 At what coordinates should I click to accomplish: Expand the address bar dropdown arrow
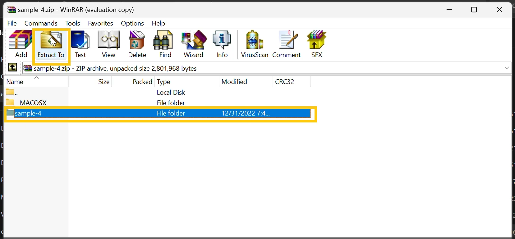[x=507, y=68]
